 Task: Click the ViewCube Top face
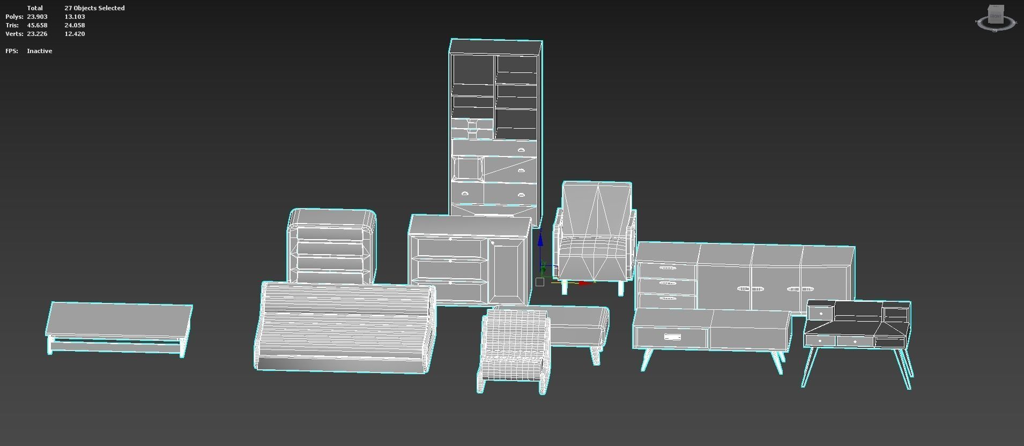pyautogui.click(x=996, y=6)
